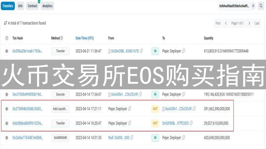266x149 pixels.
Task: Copy To address 0xA43fe1...C5cCEc9f in Add Liquidity row
Action: 194,109
